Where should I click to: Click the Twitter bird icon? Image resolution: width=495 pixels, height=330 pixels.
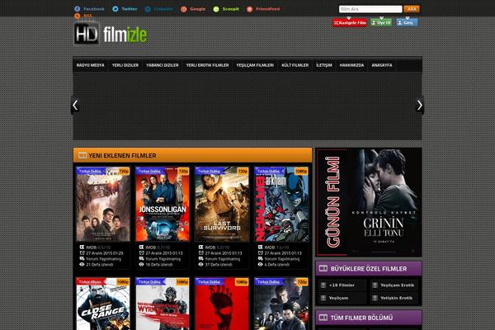pyautogui.click(x=115, y=9)
